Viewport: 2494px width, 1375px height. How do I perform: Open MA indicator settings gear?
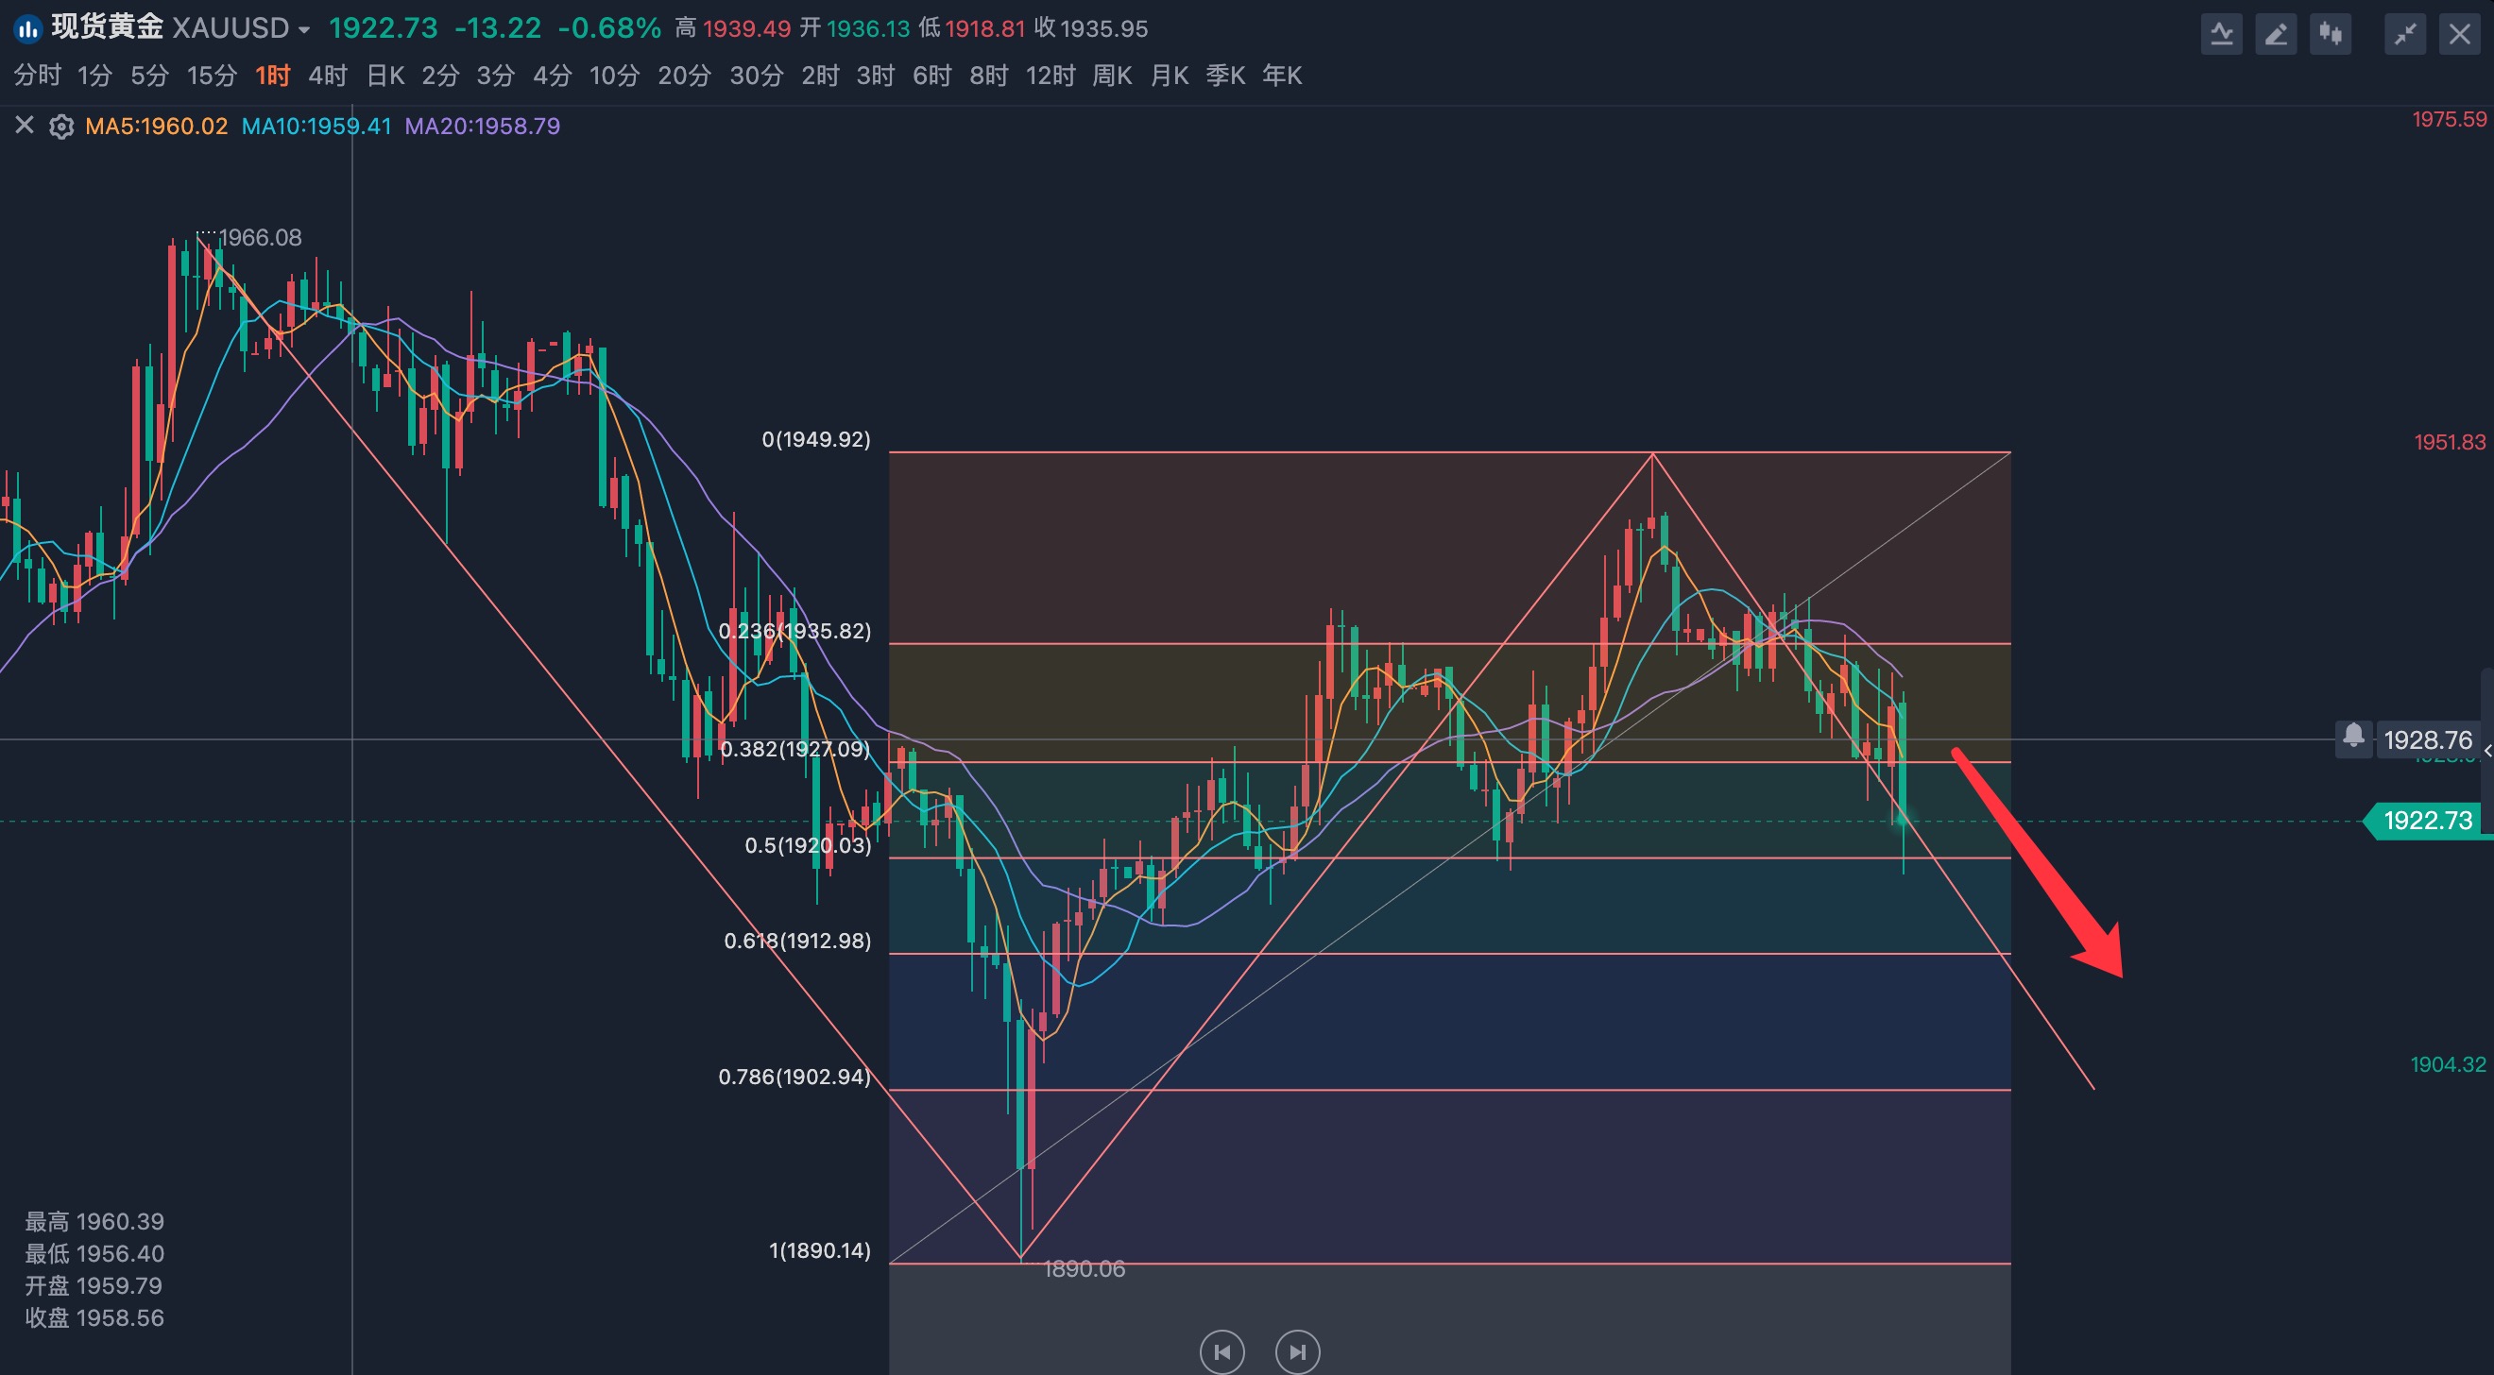[61, 127]
